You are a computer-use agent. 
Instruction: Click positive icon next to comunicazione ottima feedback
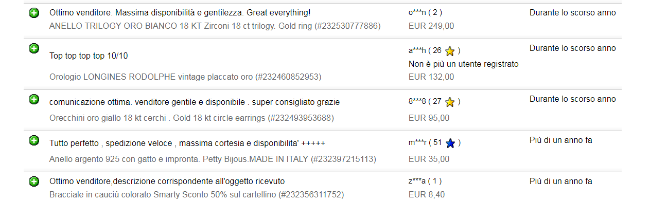(34, 99)
